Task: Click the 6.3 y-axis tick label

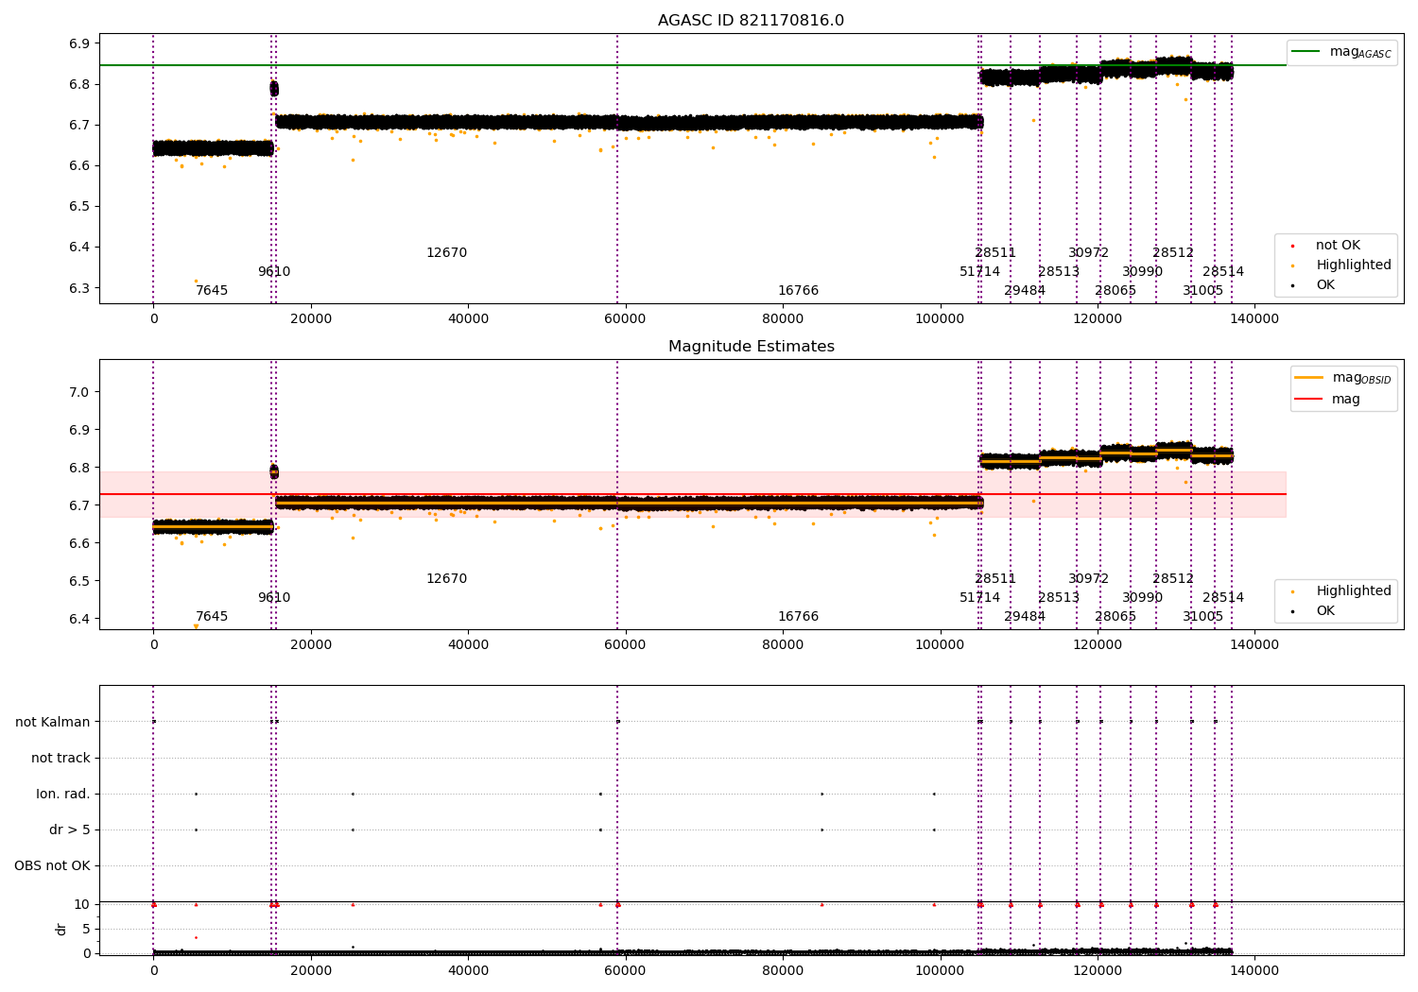Action: click(79, 288)
